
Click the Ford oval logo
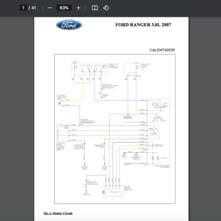(69, 25)
